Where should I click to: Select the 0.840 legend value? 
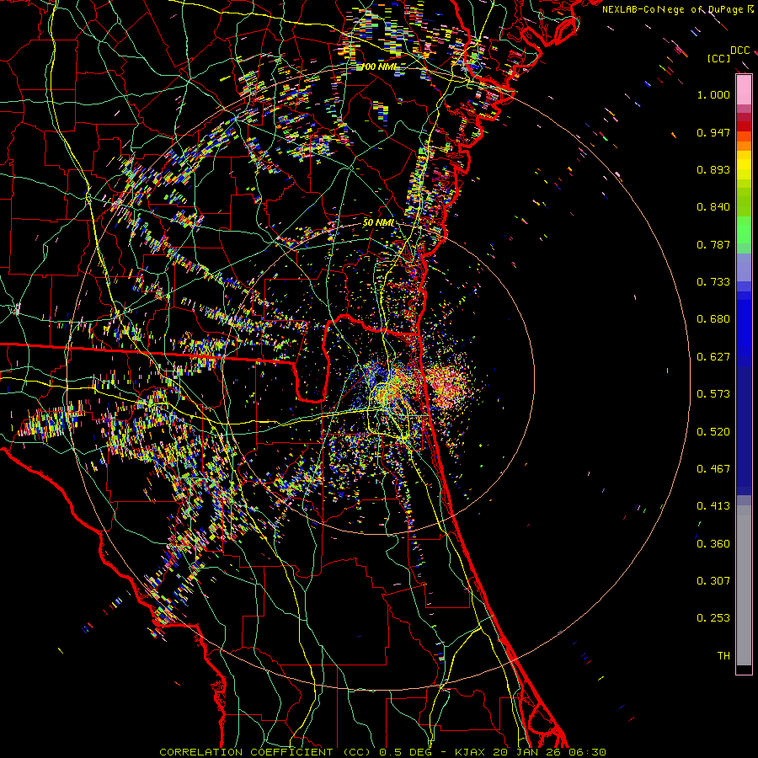tap(713, 207)
